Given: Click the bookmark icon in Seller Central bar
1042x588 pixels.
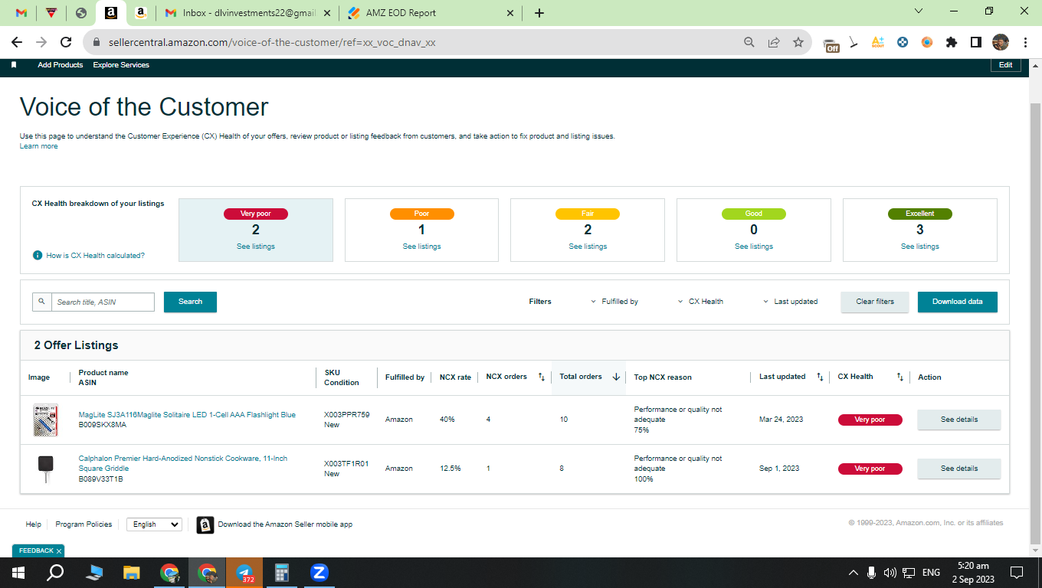Looking at the screenshot, I should [x=14, y=65].
